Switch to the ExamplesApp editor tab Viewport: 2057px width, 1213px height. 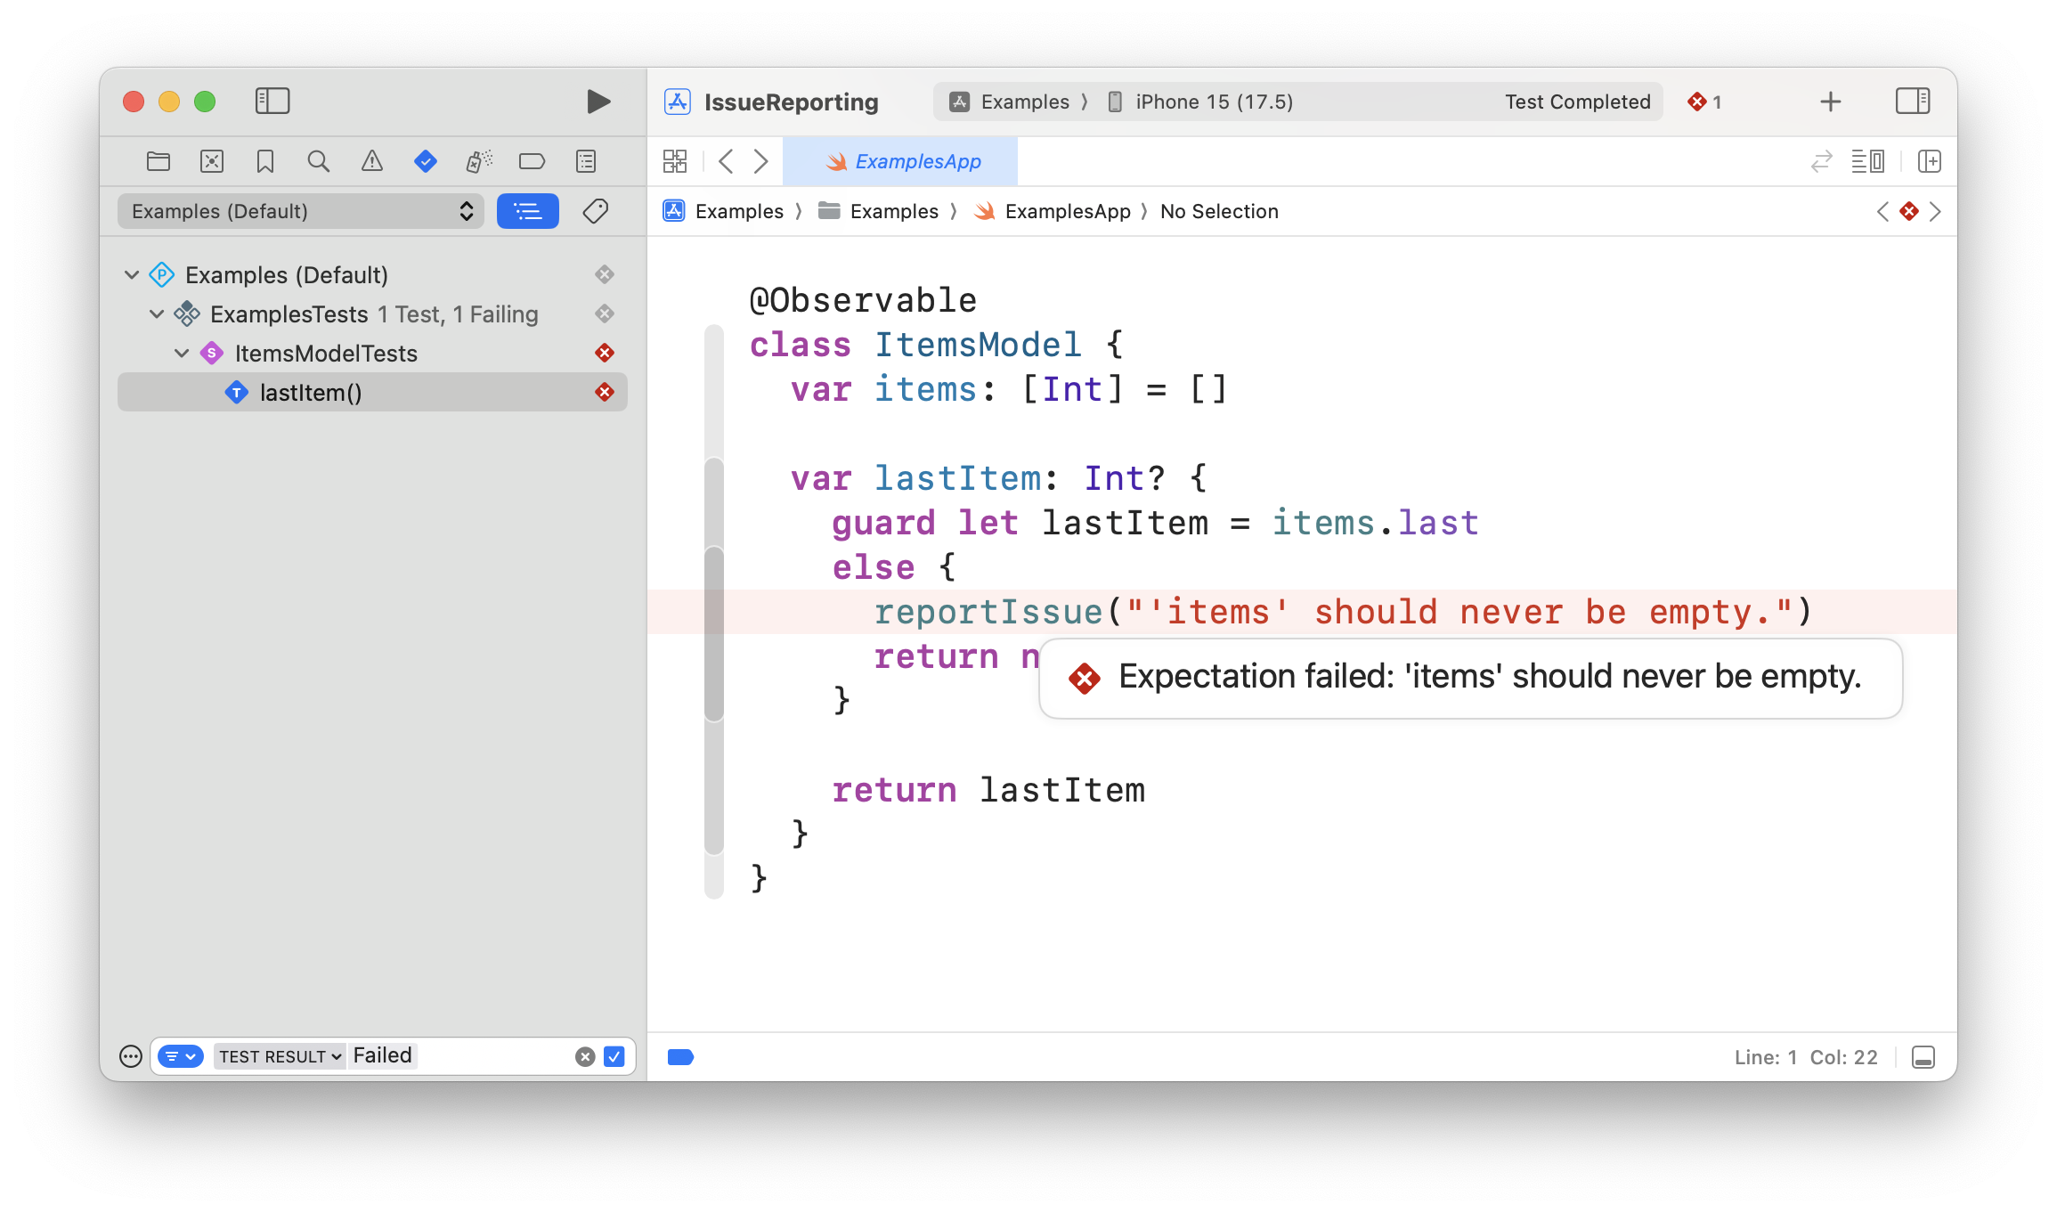coord(917,161)
